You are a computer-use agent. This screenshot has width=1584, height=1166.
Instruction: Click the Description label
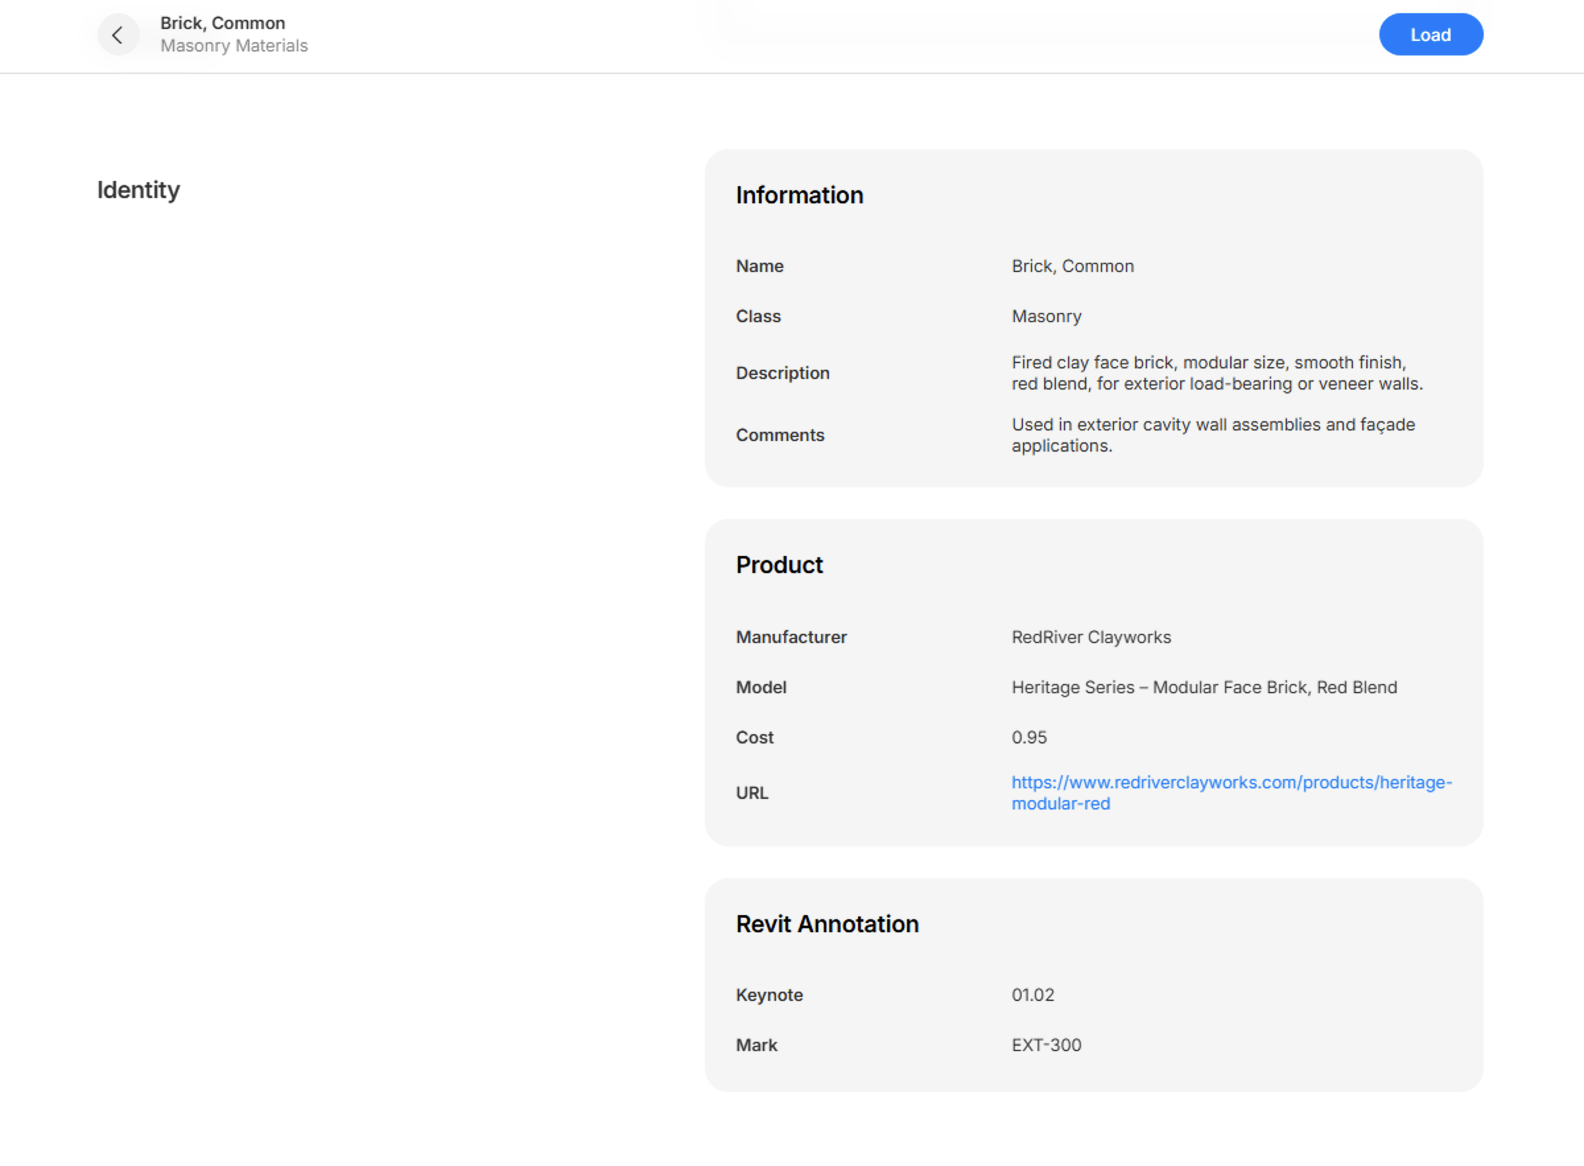(783, 372)
